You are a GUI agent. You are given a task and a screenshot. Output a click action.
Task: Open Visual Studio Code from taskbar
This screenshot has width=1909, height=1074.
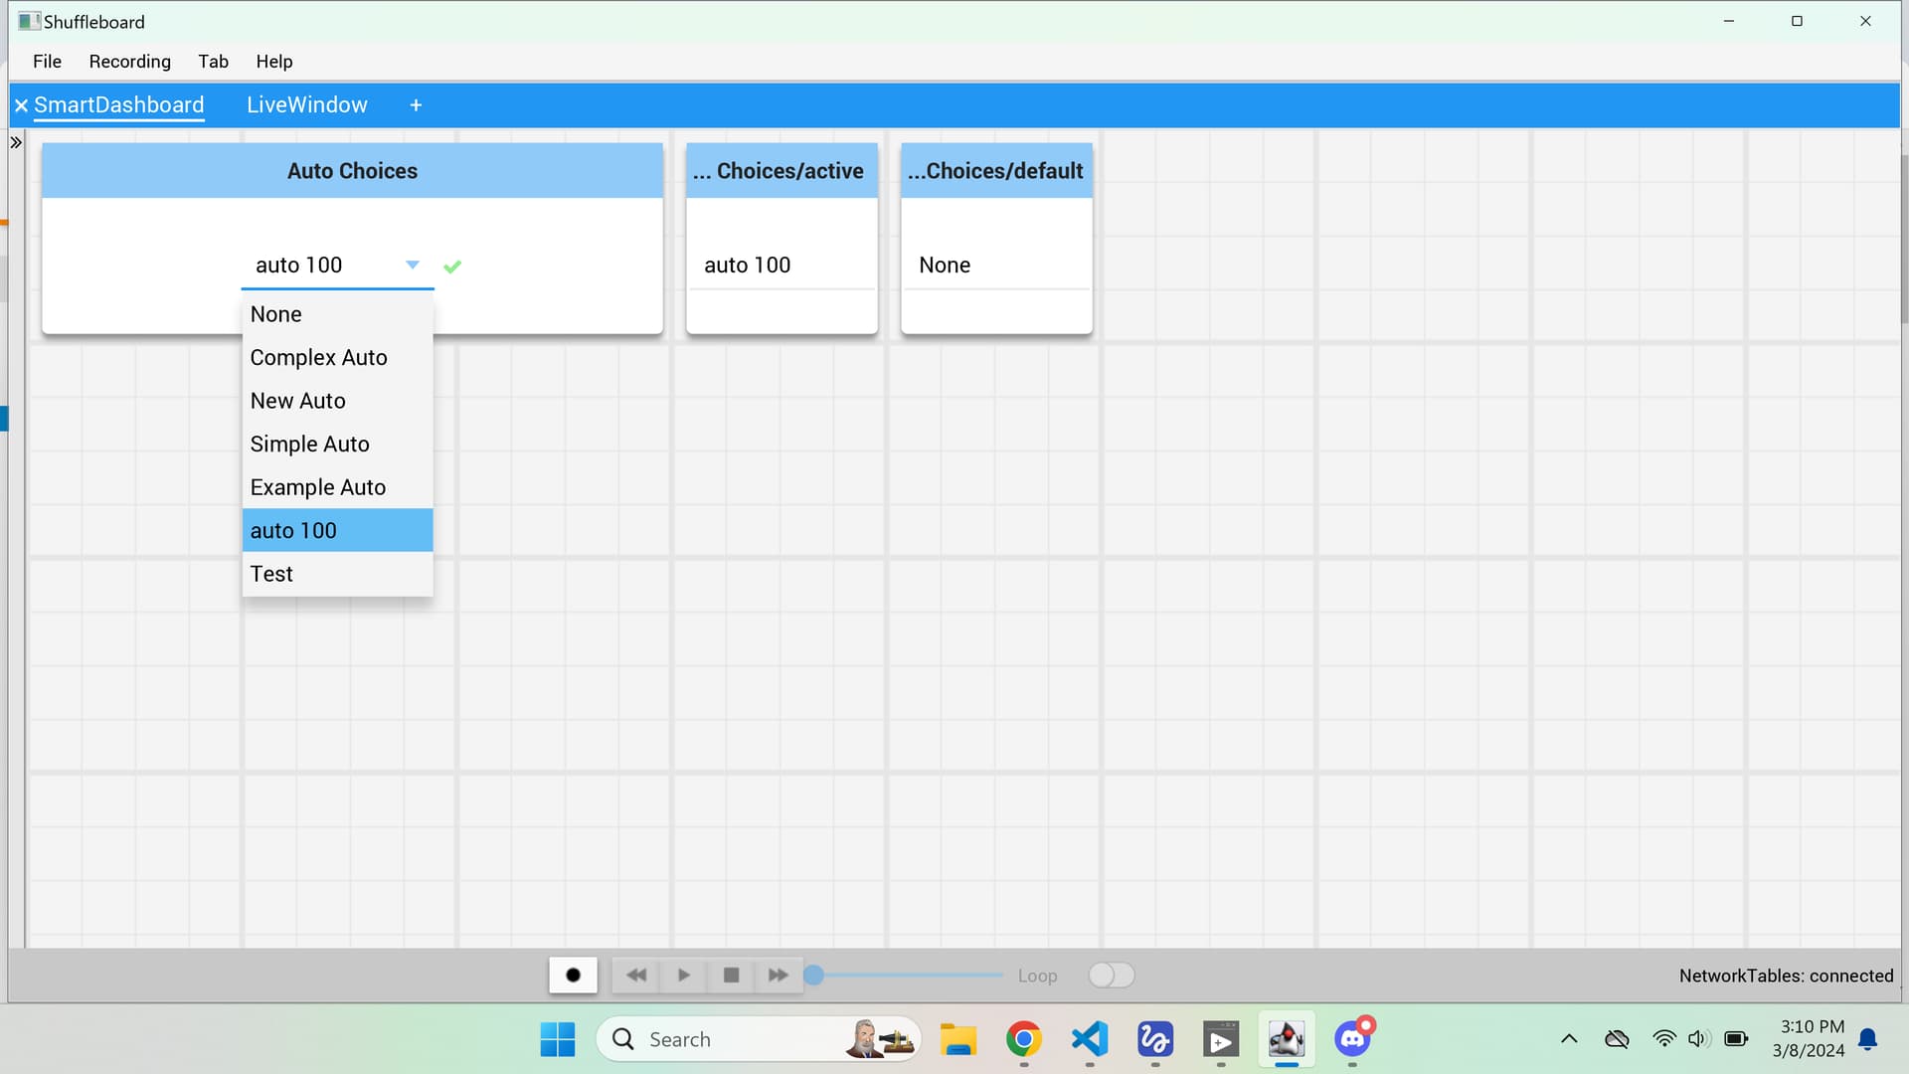coord(1090,1039)
